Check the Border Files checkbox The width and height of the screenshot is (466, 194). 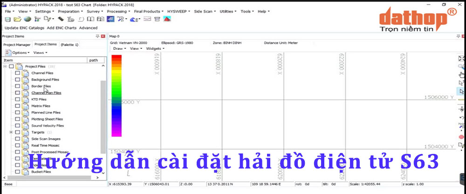point(18,86)
